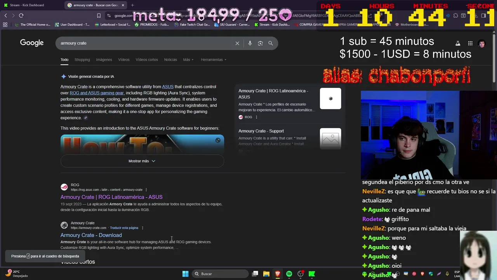Open the Más search filter dropdown
The height and width of the screenshot is (280, 497).
click(188, 59)
